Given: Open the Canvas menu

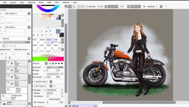Looking at the screenshot, I should (x=13, y=2).
